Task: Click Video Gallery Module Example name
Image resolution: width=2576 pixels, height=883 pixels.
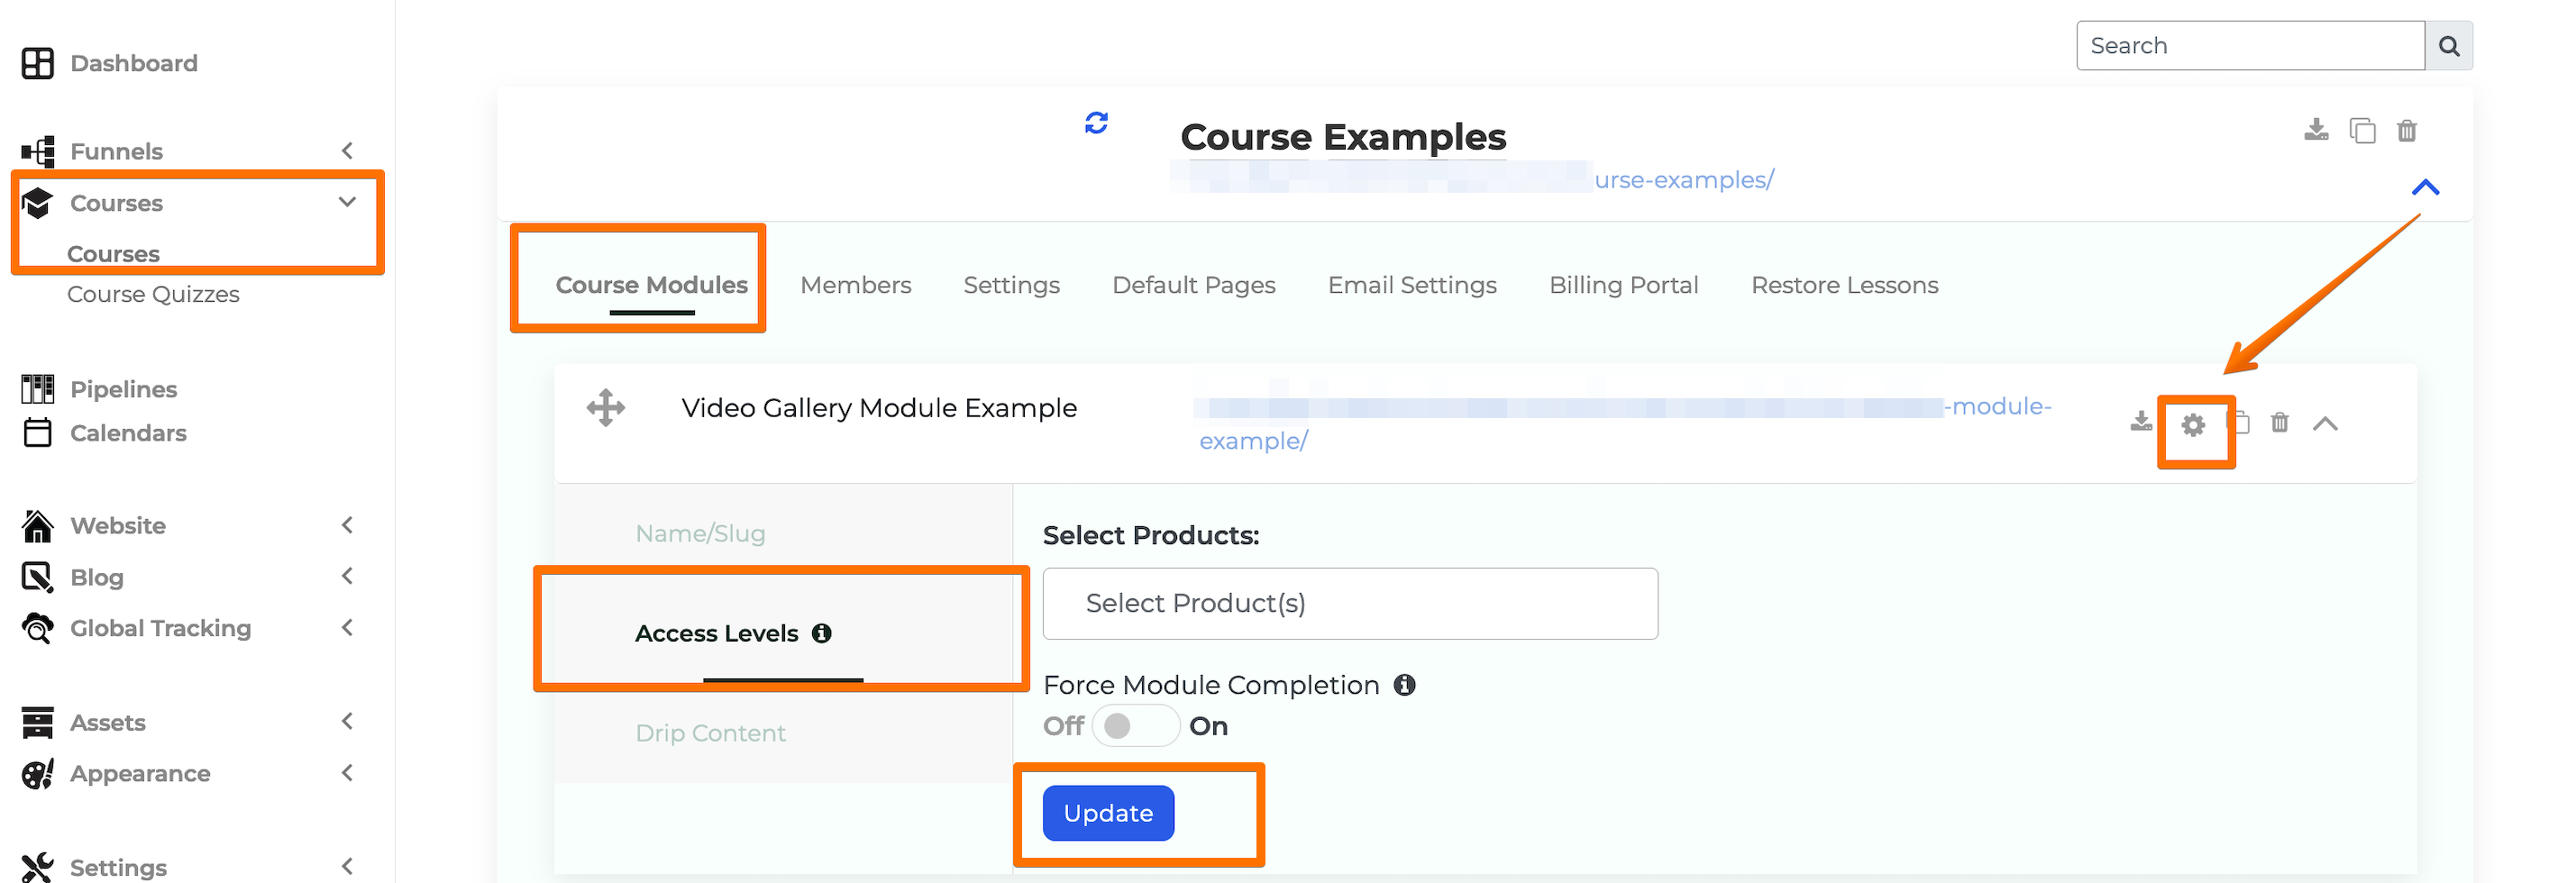Action: point(879,408)
